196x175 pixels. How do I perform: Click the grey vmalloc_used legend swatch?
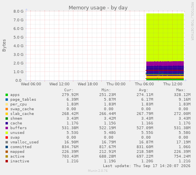click(7, 142)
